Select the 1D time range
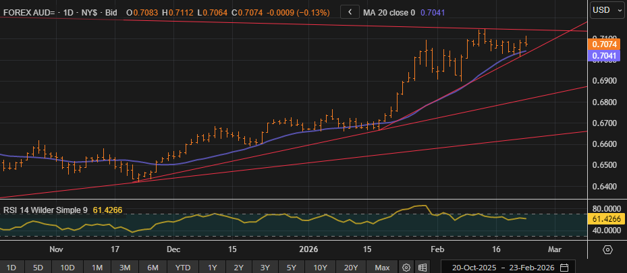Image resolution: width=627 pixels, height=273 pixels. point(13,267)
